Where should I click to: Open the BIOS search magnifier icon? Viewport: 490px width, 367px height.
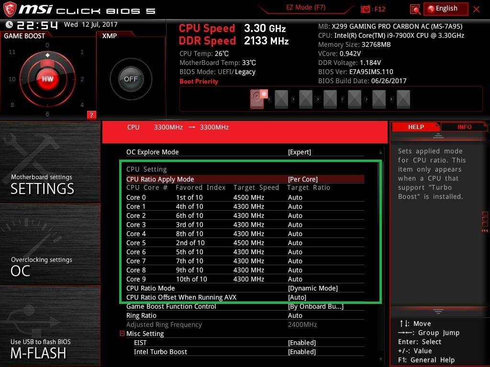(415, 9)
